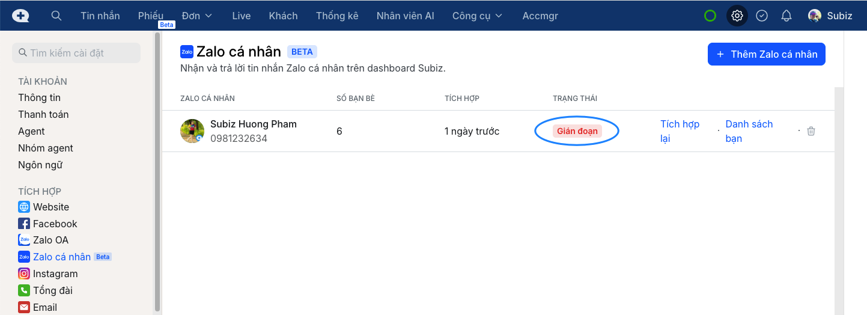Open the notifications bell
This screenshot has width=867, height=315.
click(786, 16)
